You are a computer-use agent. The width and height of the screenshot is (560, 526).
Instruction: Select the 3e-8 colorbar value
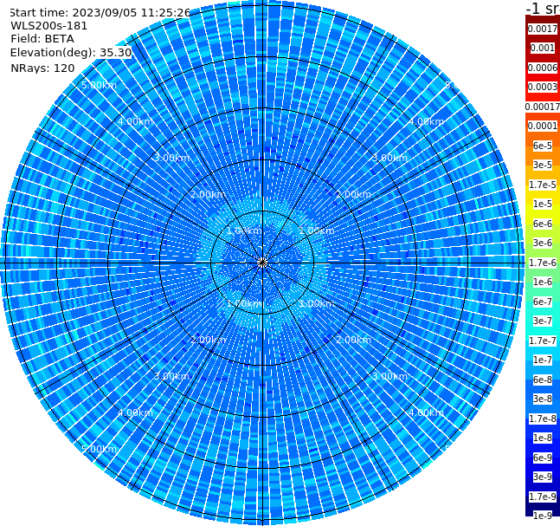(x=543, y=399)
